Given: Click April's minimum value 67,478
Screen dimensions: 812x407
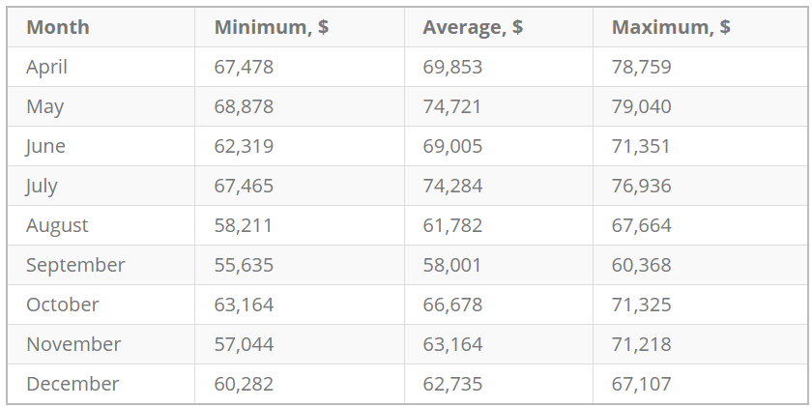Looking at the screenshot, I should [x=244, y=67].
